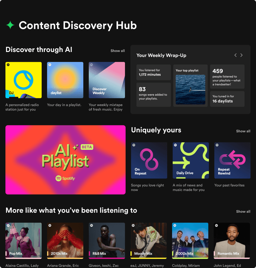Click 'Ariana Grande, Eric' artist text
The height and width of the screenshot is (268, 256).
[63, 266]
